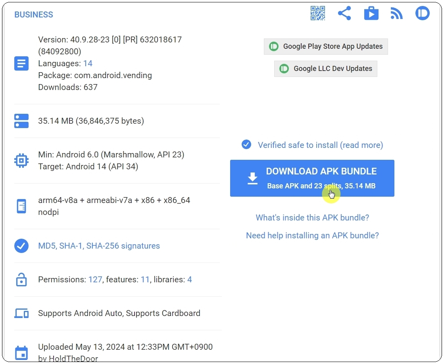Open the Languages count 14 link
This screenshot has height=364, width=444.
click(88, 63)
